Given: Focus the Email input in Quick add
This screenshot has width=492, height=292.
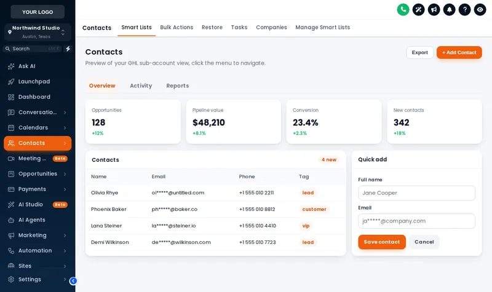Looking at the screenshot, I should pos(417,221).
